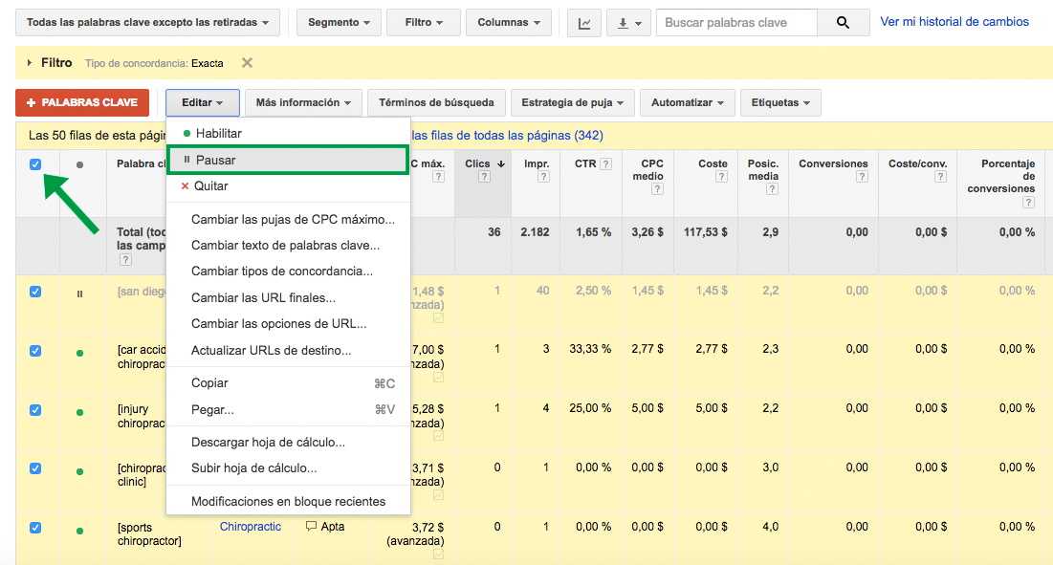
Task: Expand the Más información dropdown
Action: (303, 102)
